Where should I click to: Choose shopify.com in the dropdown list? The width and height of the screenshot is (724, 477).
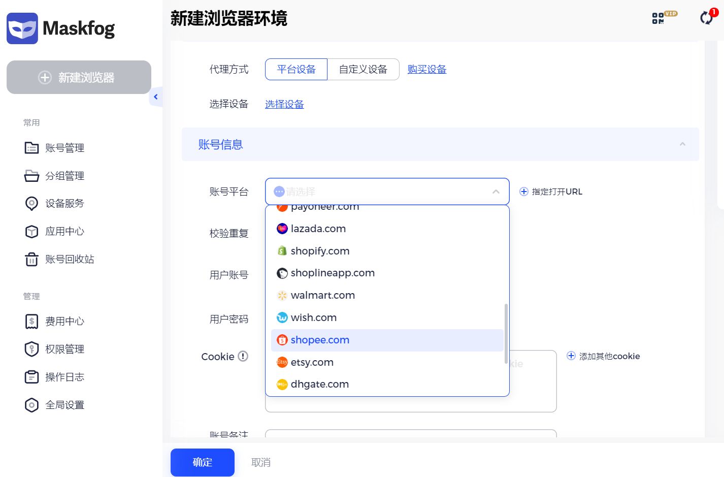pyautogui.click(x=387, y=251)
